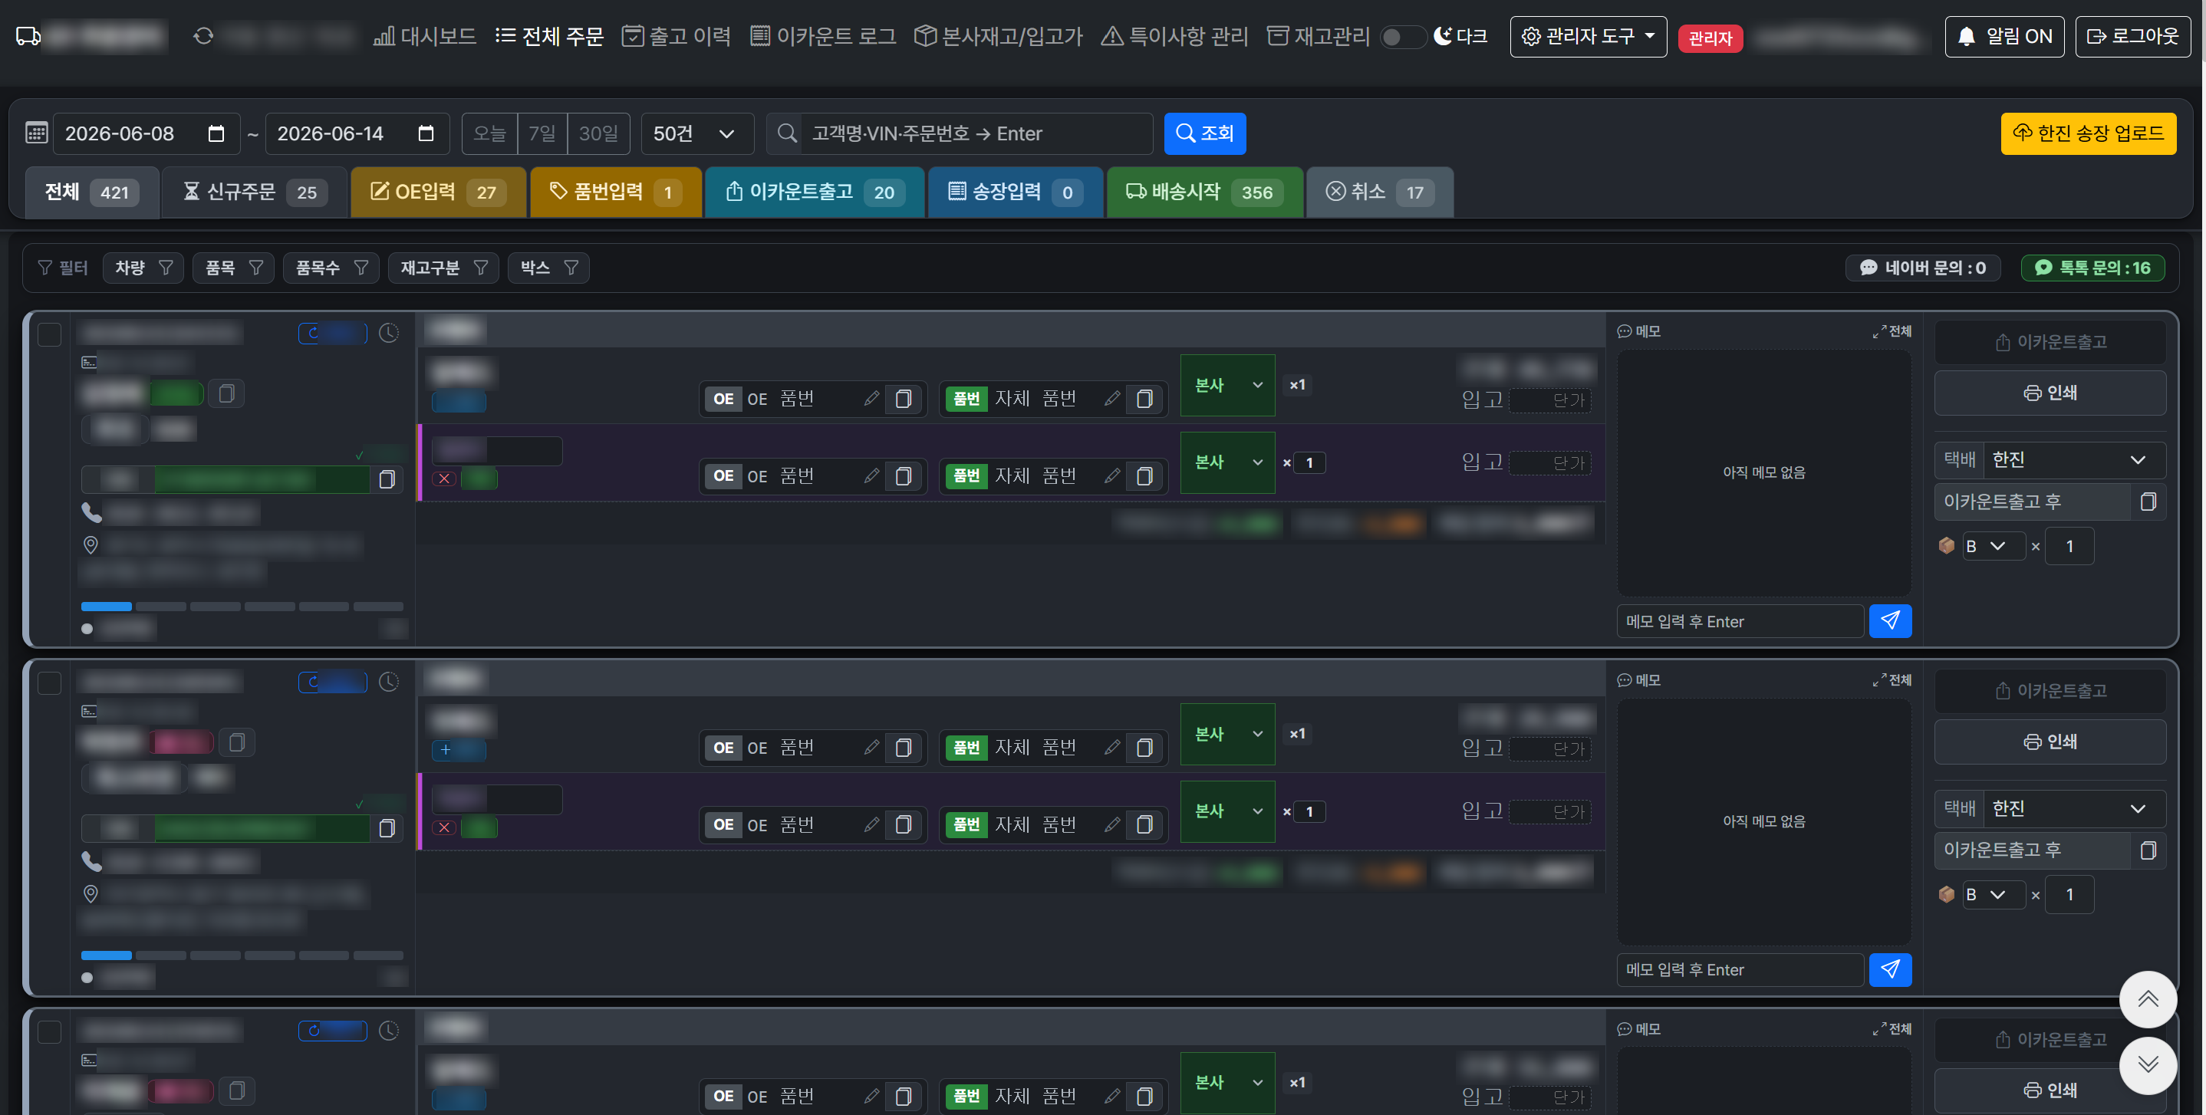Open end date 2026-06-14 picker icon

[426, 133]
